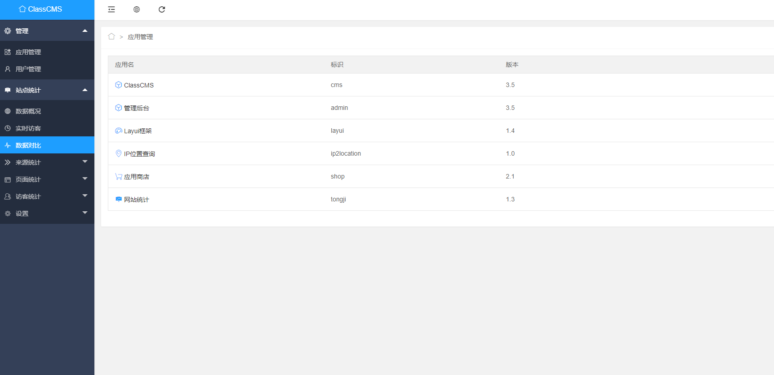The width and height of the screenshot is (774, 375).
Task: Click the location pin icon for IP位置查询
Action: (119, 153)
